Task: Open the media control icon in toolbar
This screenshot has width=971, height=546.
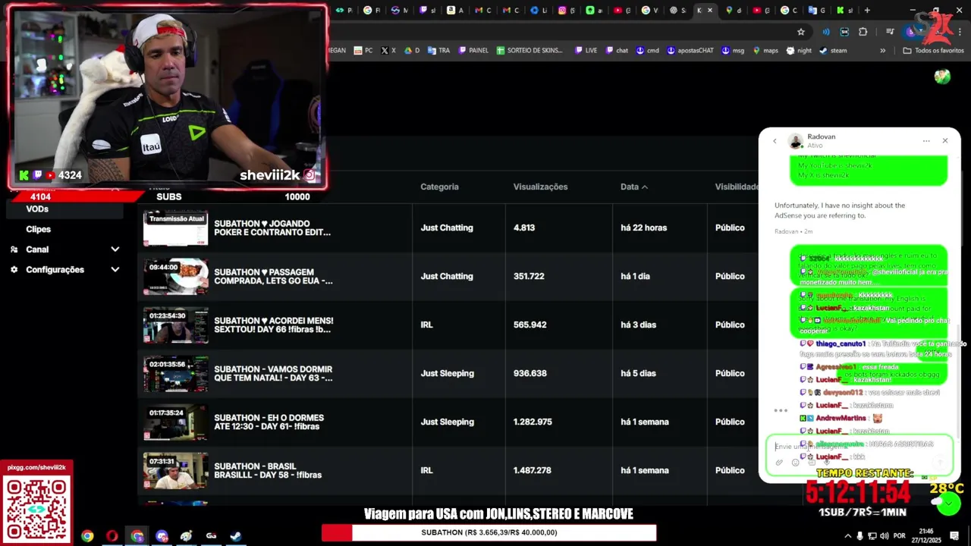Action: pos(890,32)
